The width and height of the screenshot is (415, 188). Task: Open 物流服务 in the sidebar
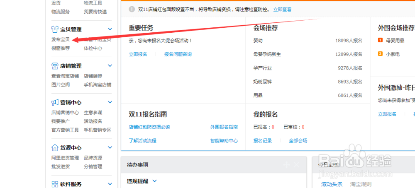pyautogui.click(x=61, y=12)
